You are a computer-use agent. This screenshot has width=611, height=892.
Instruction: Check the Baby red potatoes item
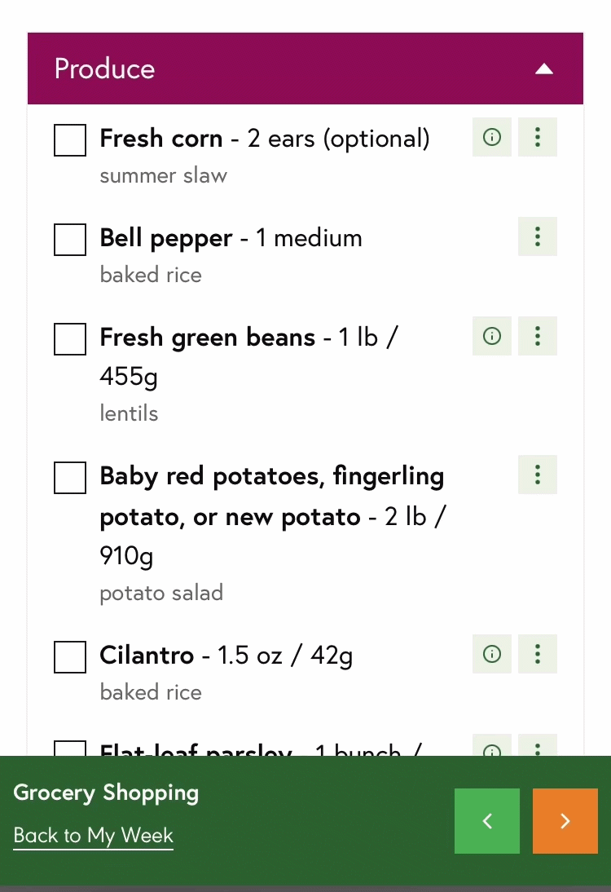pos(70,478)
